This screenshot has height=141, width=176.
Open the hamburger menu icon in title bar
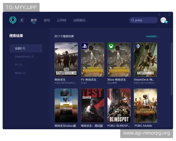(x=159, y=15)
